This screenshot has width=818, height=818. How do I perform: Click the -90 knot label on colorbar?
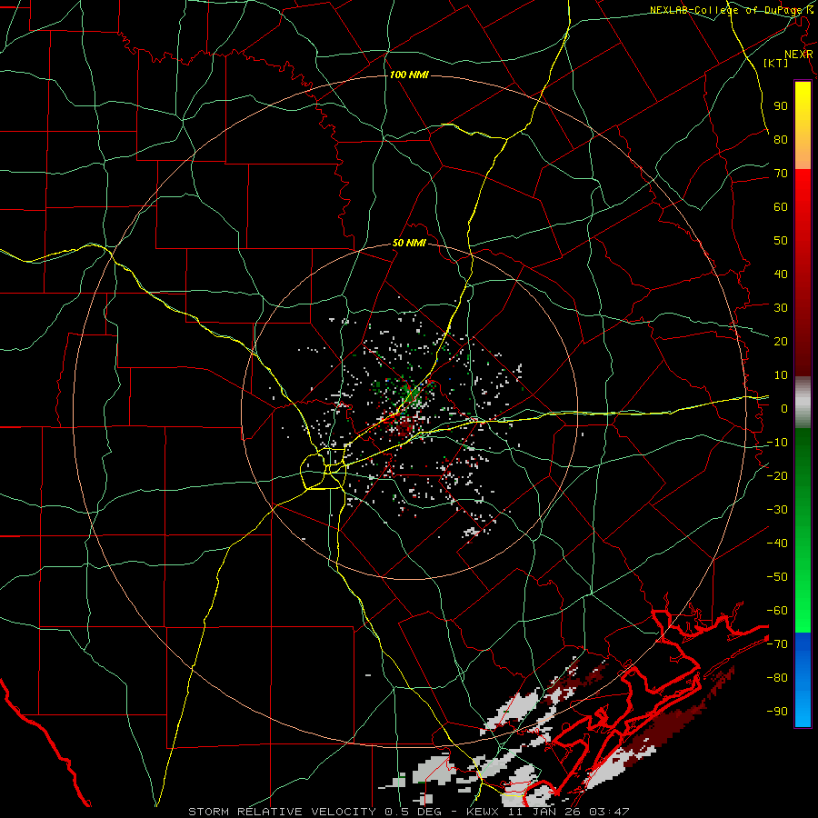[x=777, y=712]
